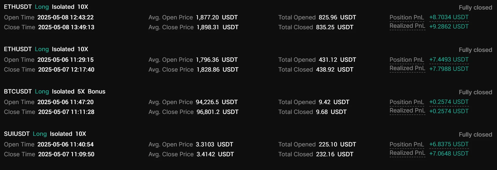Select the +7.0648 USDT Realized PnL value
The width and height of the screenshot is (497, 170).
[x=449, y=154]
